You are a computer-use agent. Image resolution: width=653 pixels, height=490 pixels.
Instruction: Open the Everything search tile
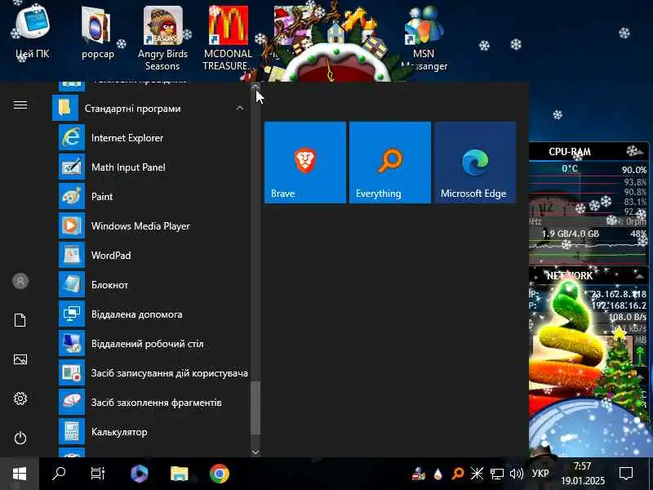pyautogui.click(x=390, y=163)
